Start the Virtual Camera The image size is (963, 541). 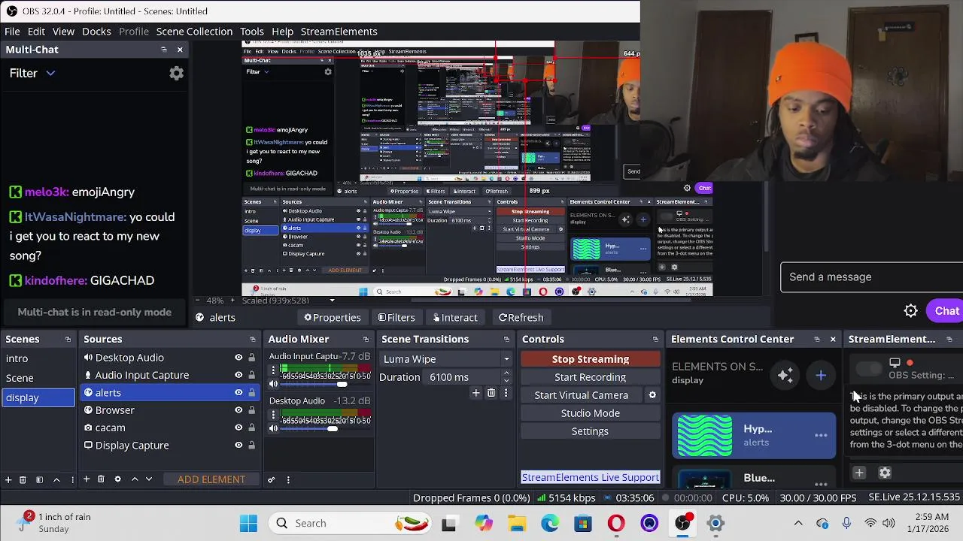click(582, 395)
